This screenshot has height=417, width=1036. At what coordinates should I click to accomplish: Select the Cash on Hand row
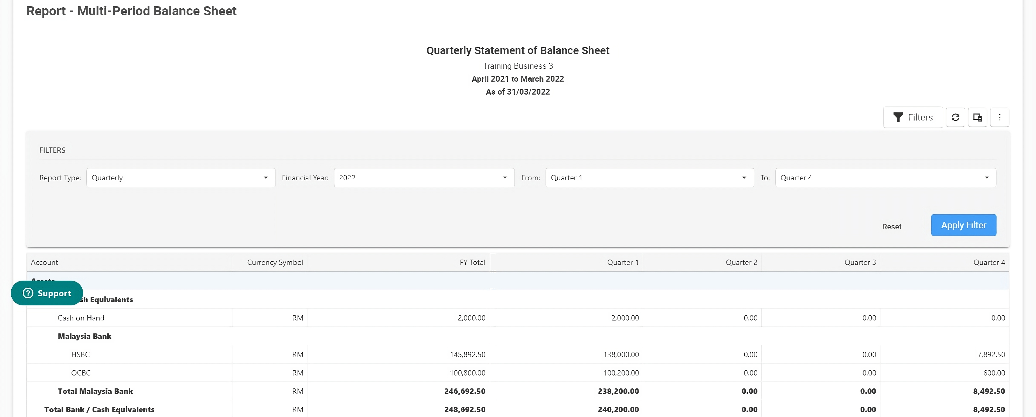tap(518, 318)
